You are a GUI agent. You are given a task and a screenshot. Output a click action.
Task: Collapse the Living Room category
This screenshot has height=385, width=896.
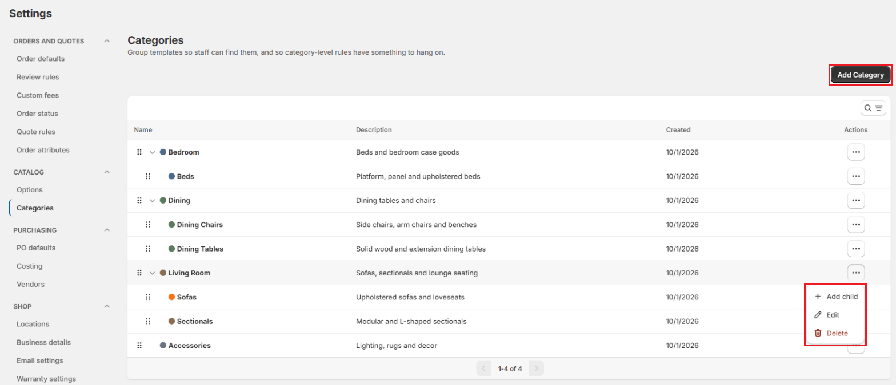[x=153, y=273]
